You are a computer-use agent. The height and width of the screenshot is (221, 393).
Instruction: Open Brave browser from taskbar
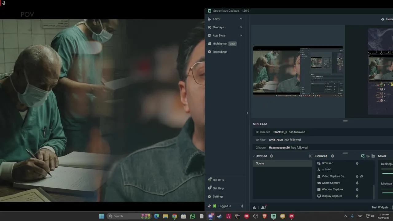click(265, 216)
